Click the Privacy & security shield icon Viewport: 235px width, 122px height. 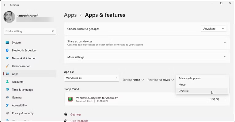[7, 113]
